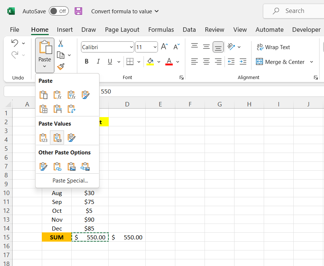Open the font size dropdown showing 11

tap(155, 47)
